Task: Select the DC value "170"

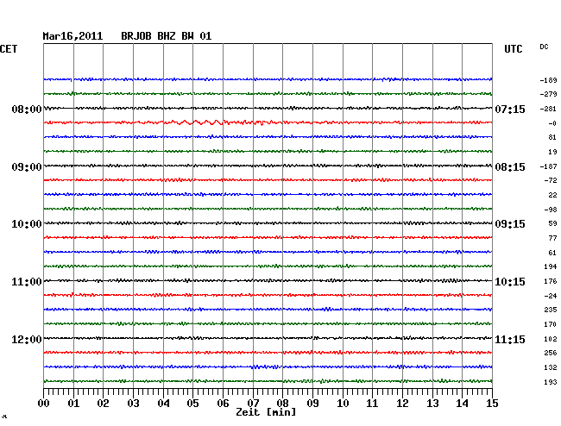Action: coord(551,325)
